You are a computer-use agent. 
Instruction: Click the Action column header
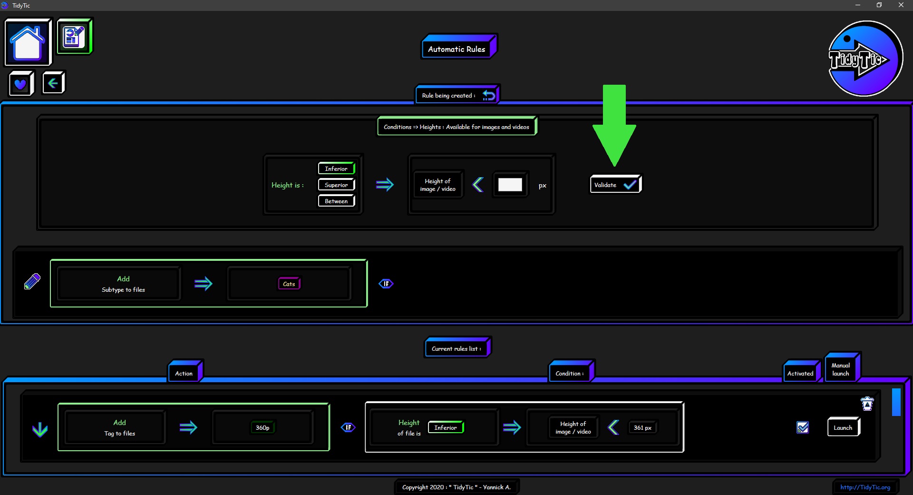185,372
